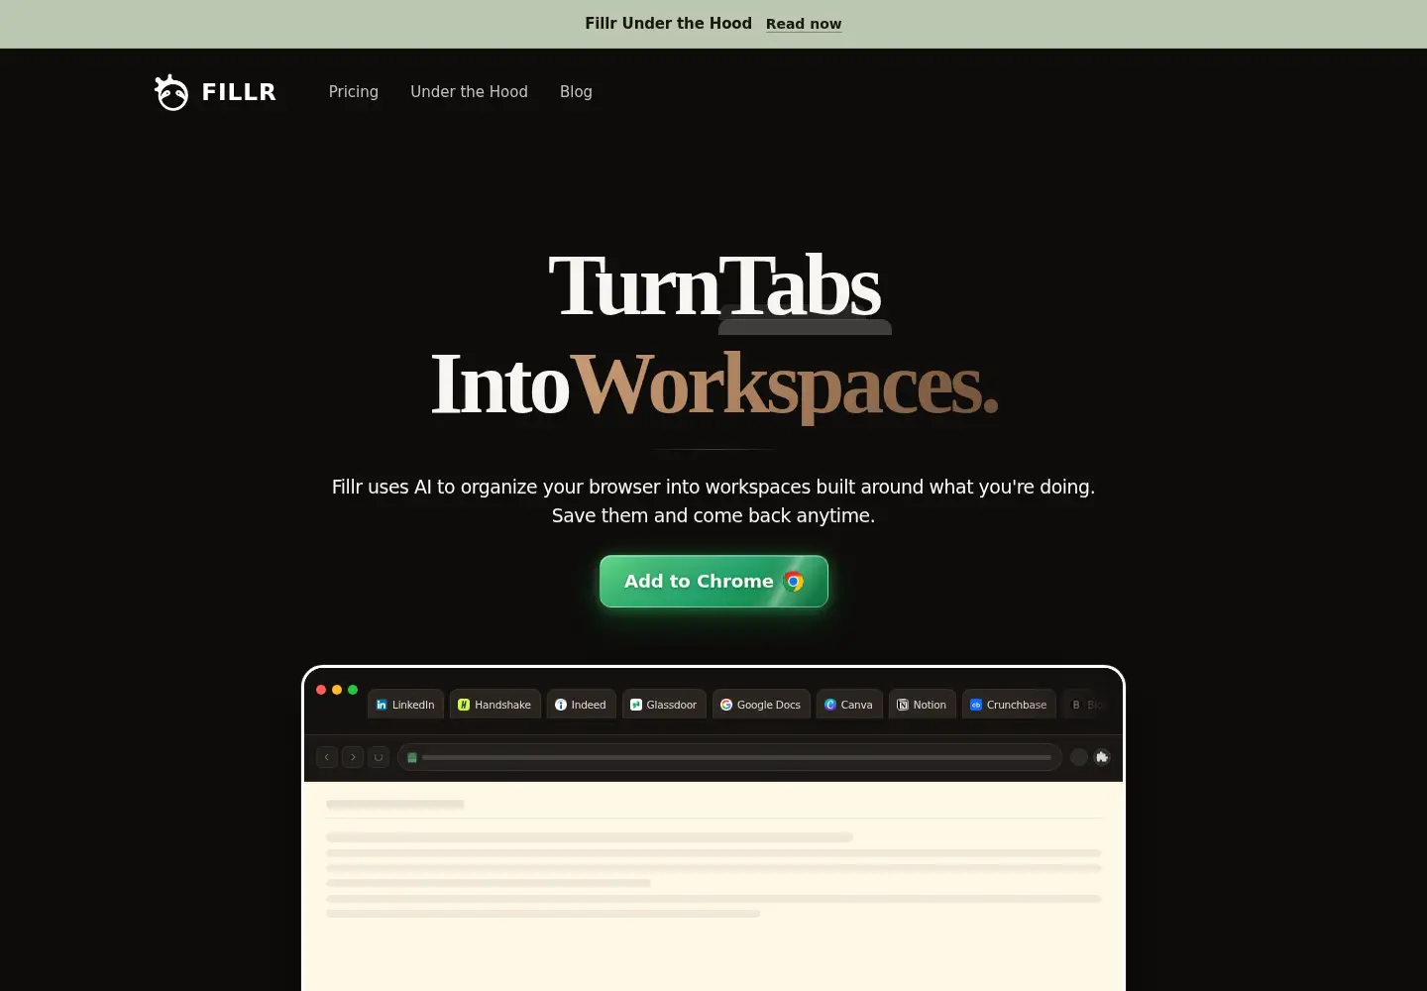1427x991 pixels.
Task: Switch to the Glassdoor tab
Action: tap(664, 705)
